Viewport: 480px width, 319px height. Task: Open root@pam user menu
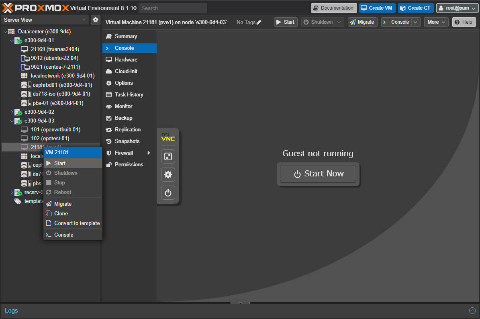click(x=458, y=8)
